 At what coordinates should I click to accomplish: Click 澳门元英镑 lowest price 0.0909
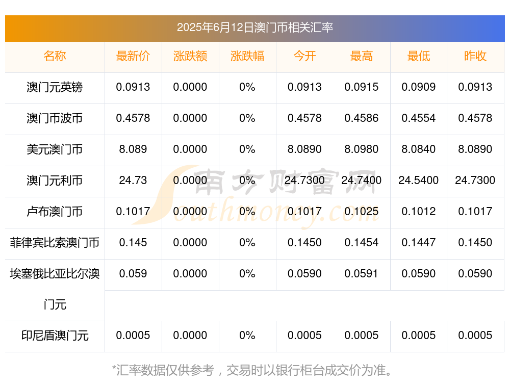point(419,87)
